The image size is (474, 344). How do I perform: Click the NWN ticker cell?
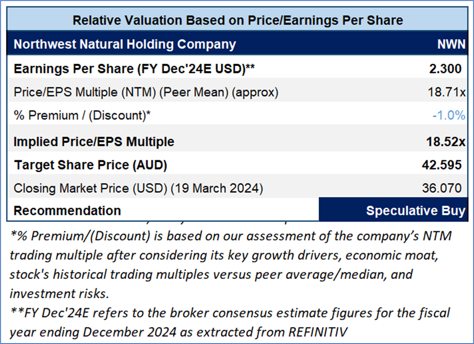tap(451, 45)
